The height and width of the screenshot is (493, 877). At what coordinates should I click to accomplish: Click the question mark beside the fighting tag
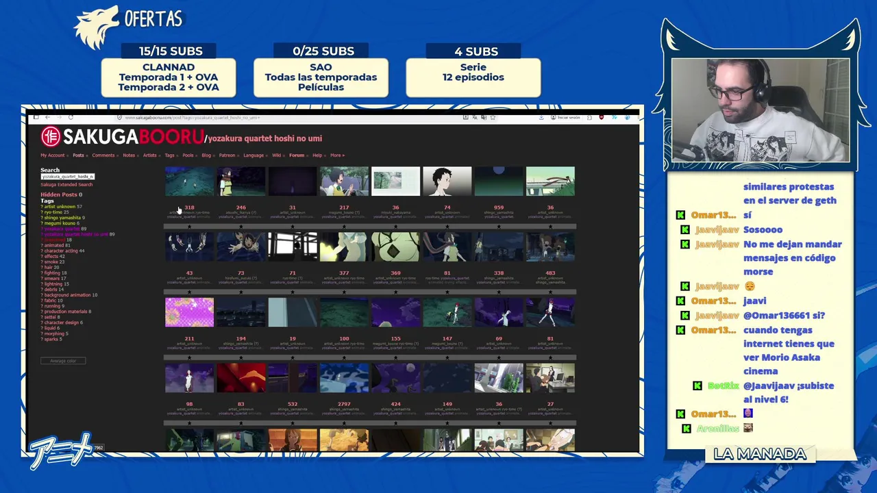42,273
